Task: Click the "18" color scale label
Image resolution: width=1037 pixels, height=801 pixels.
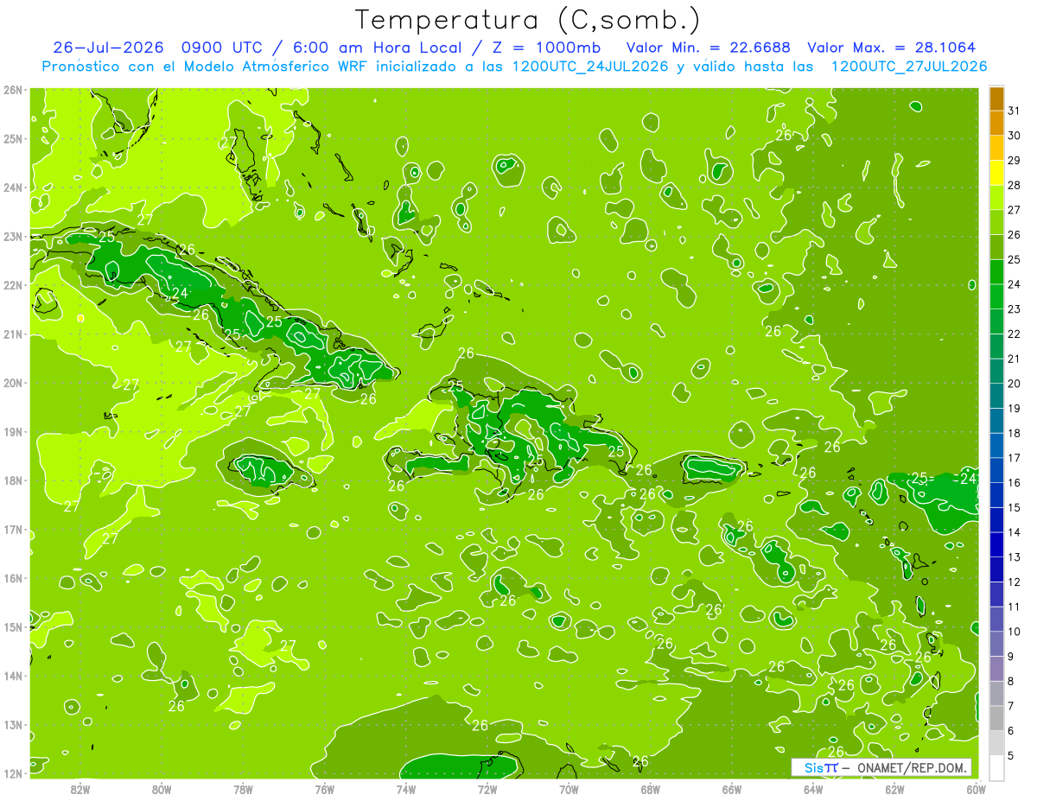Action: click(1015, 433)
